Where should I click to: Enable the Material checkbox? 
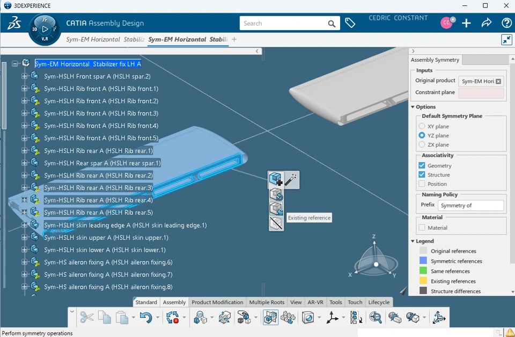coord(422,228)
